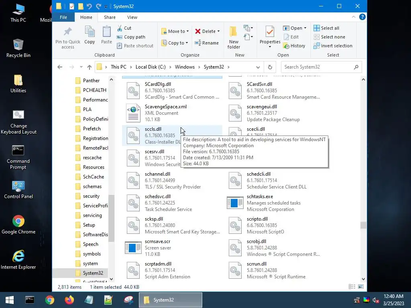Click the Rename command
The height and width of the screenshot is (308, 411).
click(x=207, y=43)
